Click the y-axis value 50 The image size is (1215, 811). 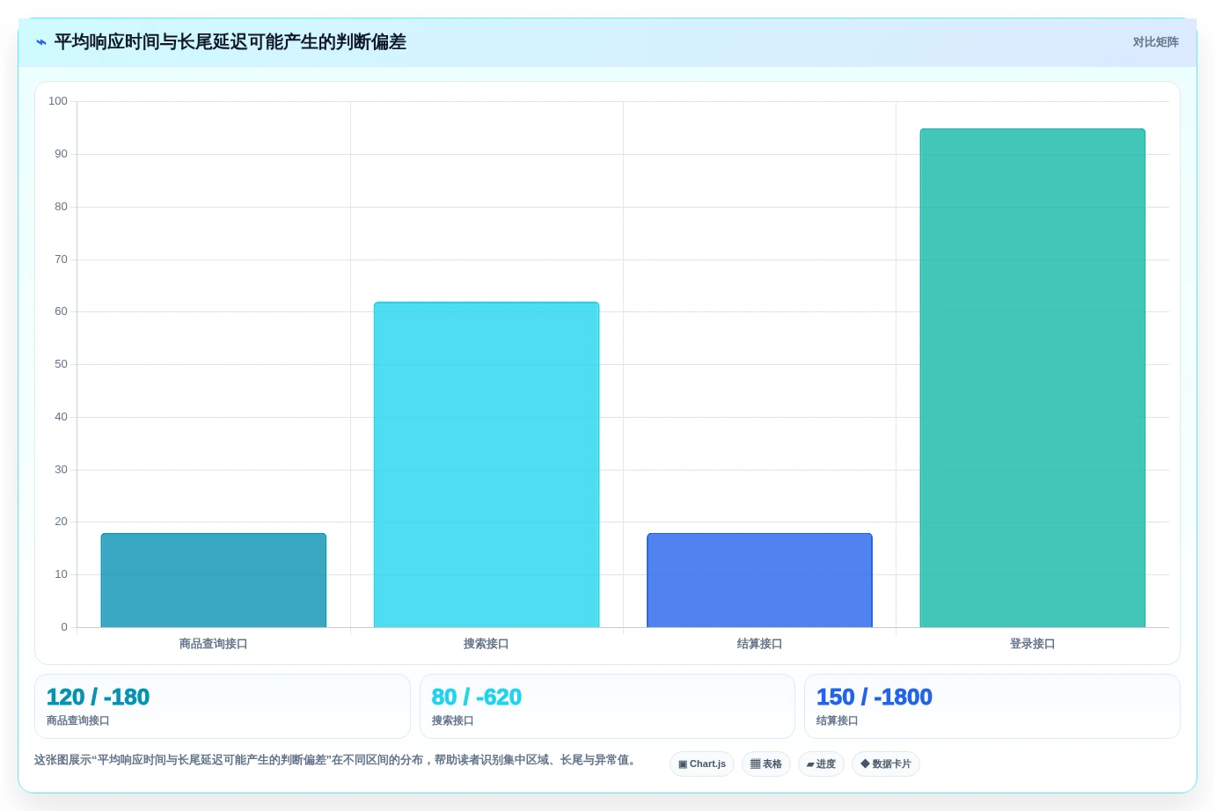[x=61, y=364]
